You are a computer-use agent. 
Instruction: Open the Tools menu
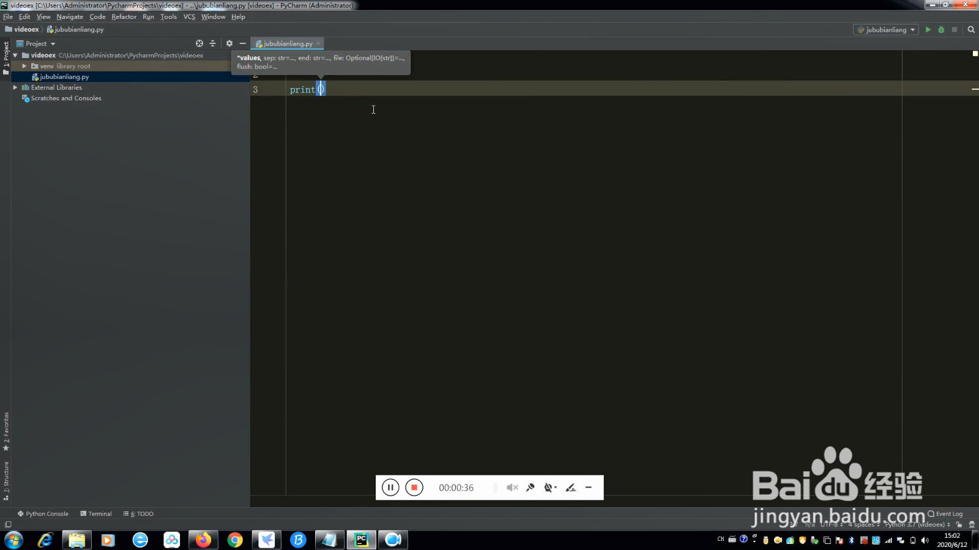168,16
